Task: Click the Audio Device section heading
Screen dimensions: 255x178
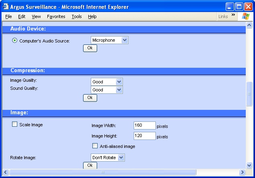Action: tap(28, 29)
